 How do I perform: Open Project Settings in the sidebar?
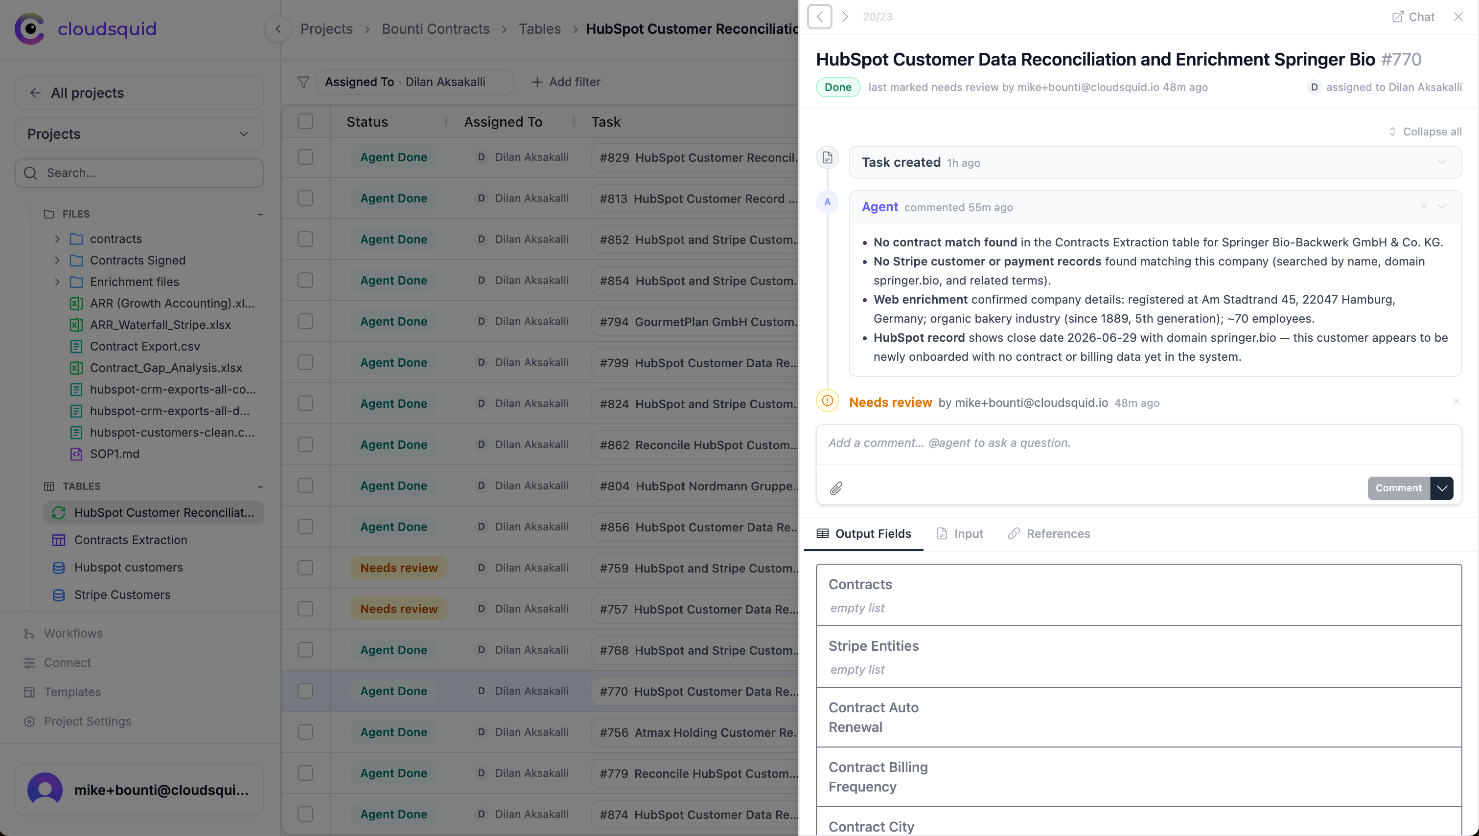pyautogui.click(x=77, y=722)
